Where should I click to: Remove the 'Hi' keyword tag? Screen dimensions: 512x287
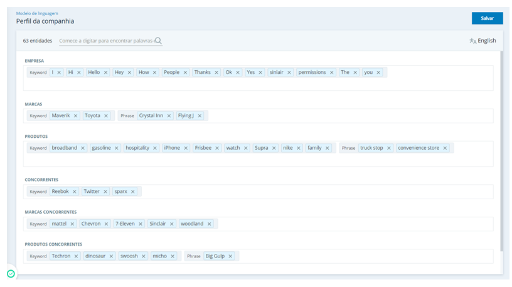point(78,73)
